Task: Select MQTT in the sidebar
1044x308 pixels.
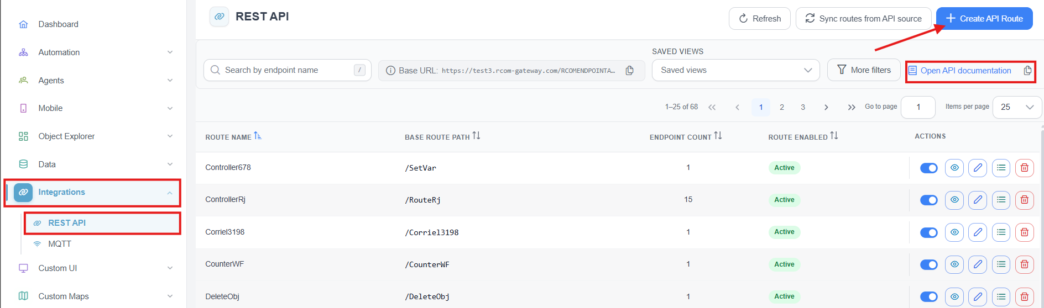Action: (60, 244)
